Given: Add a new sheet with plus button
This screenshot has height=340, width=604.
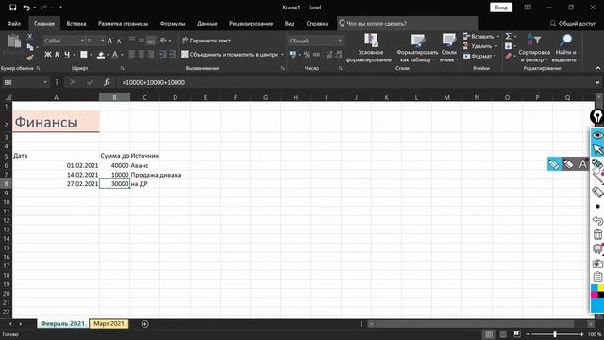Looking at the screenshot, I should 144,324.
